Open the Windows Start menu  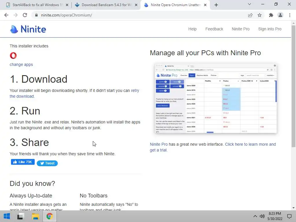click(7, 216)
